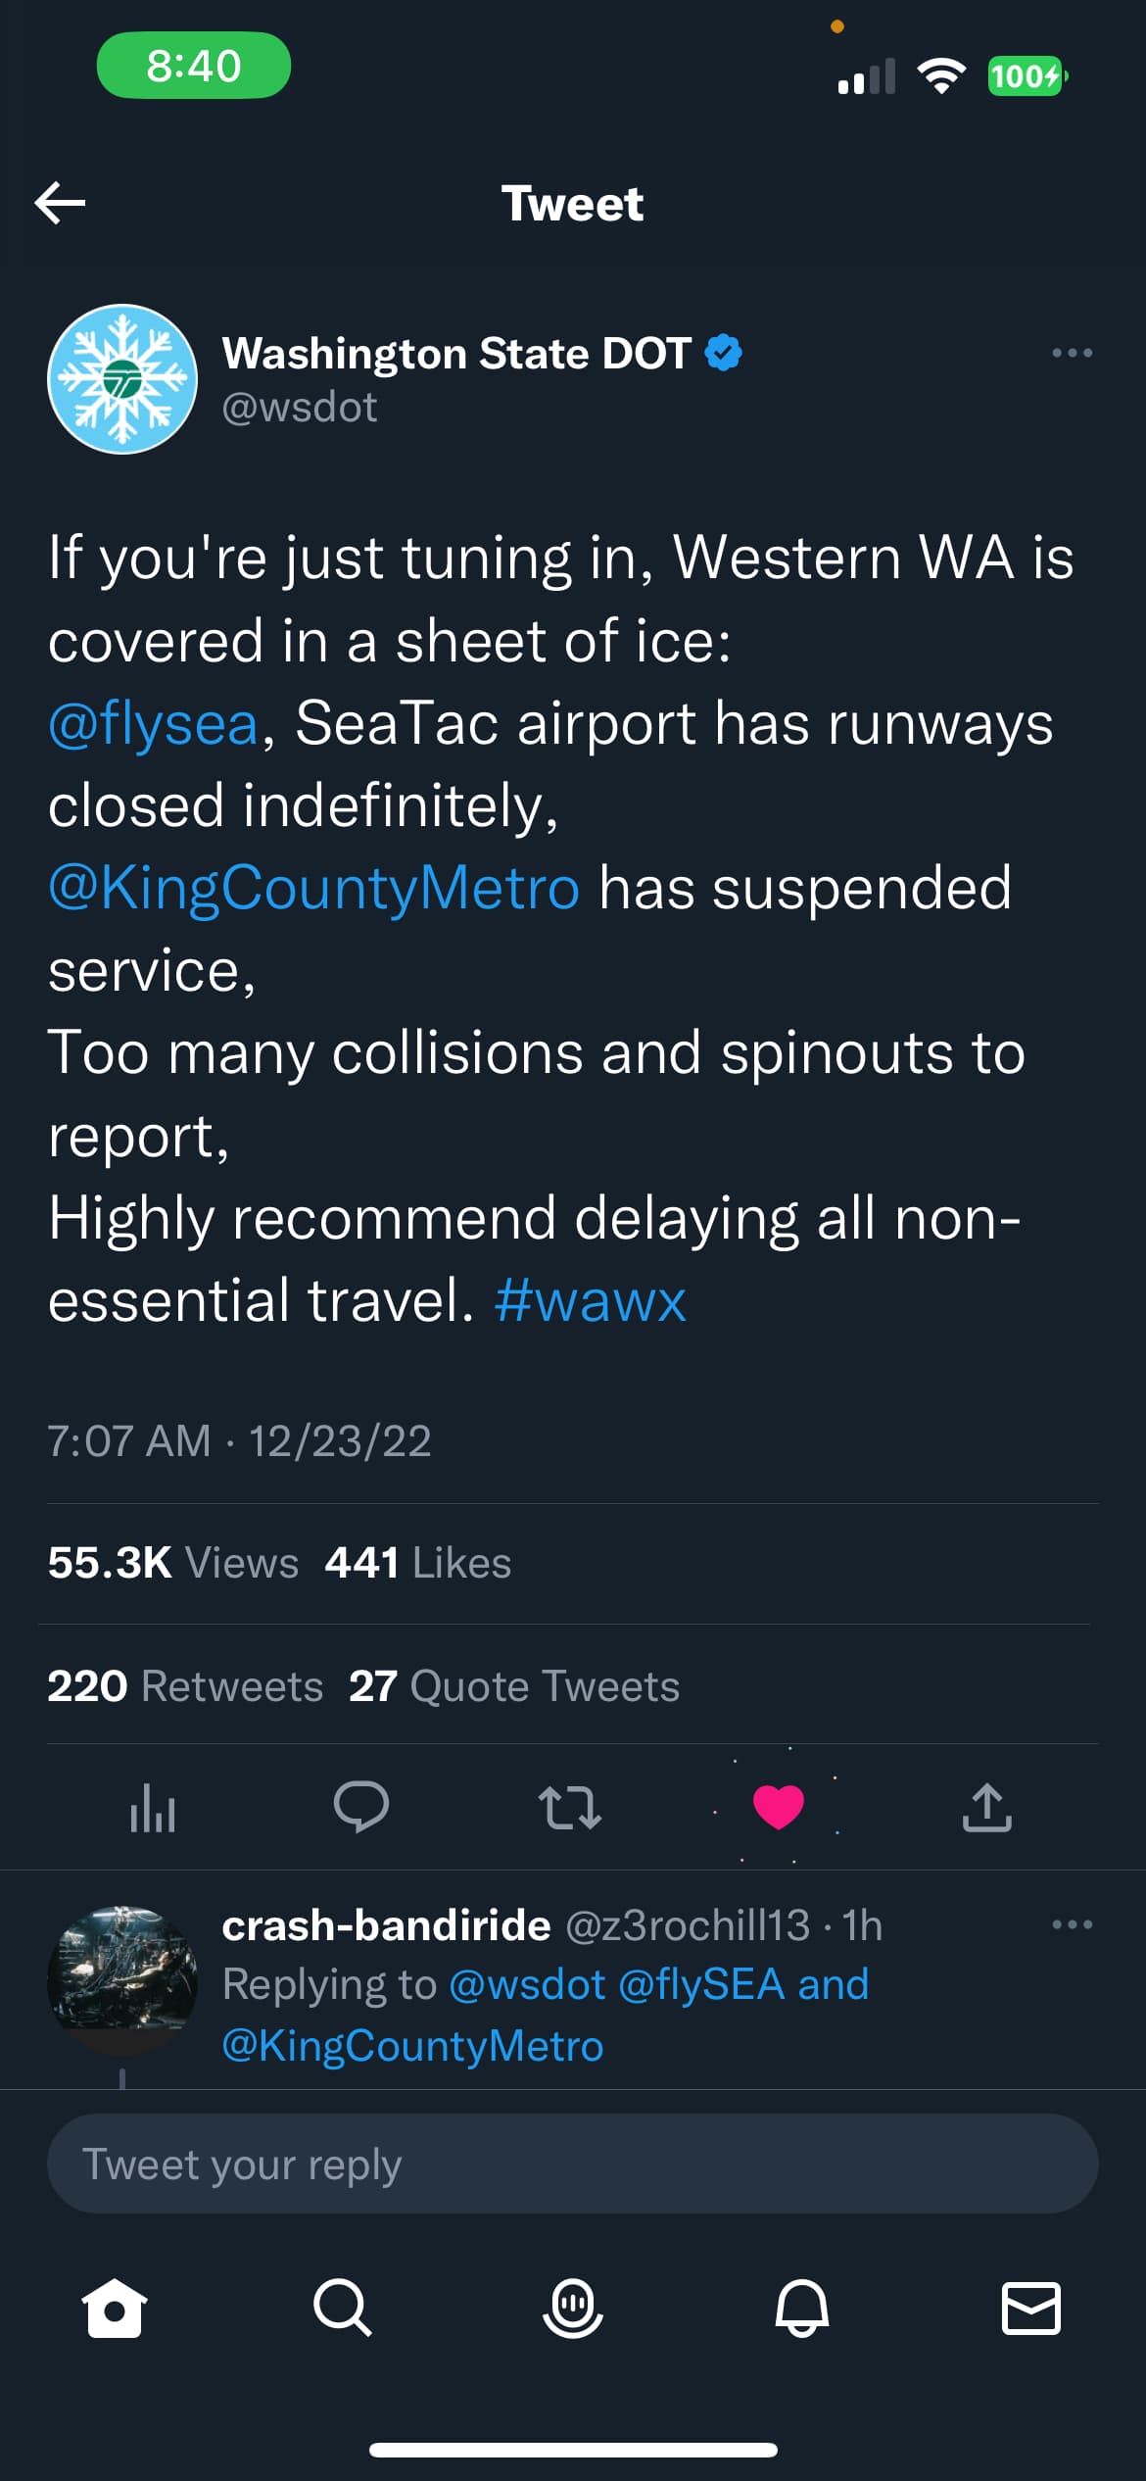Open the #wawx hashtag
This screenshot has width=1146, height=2481.
[590, 1301]
